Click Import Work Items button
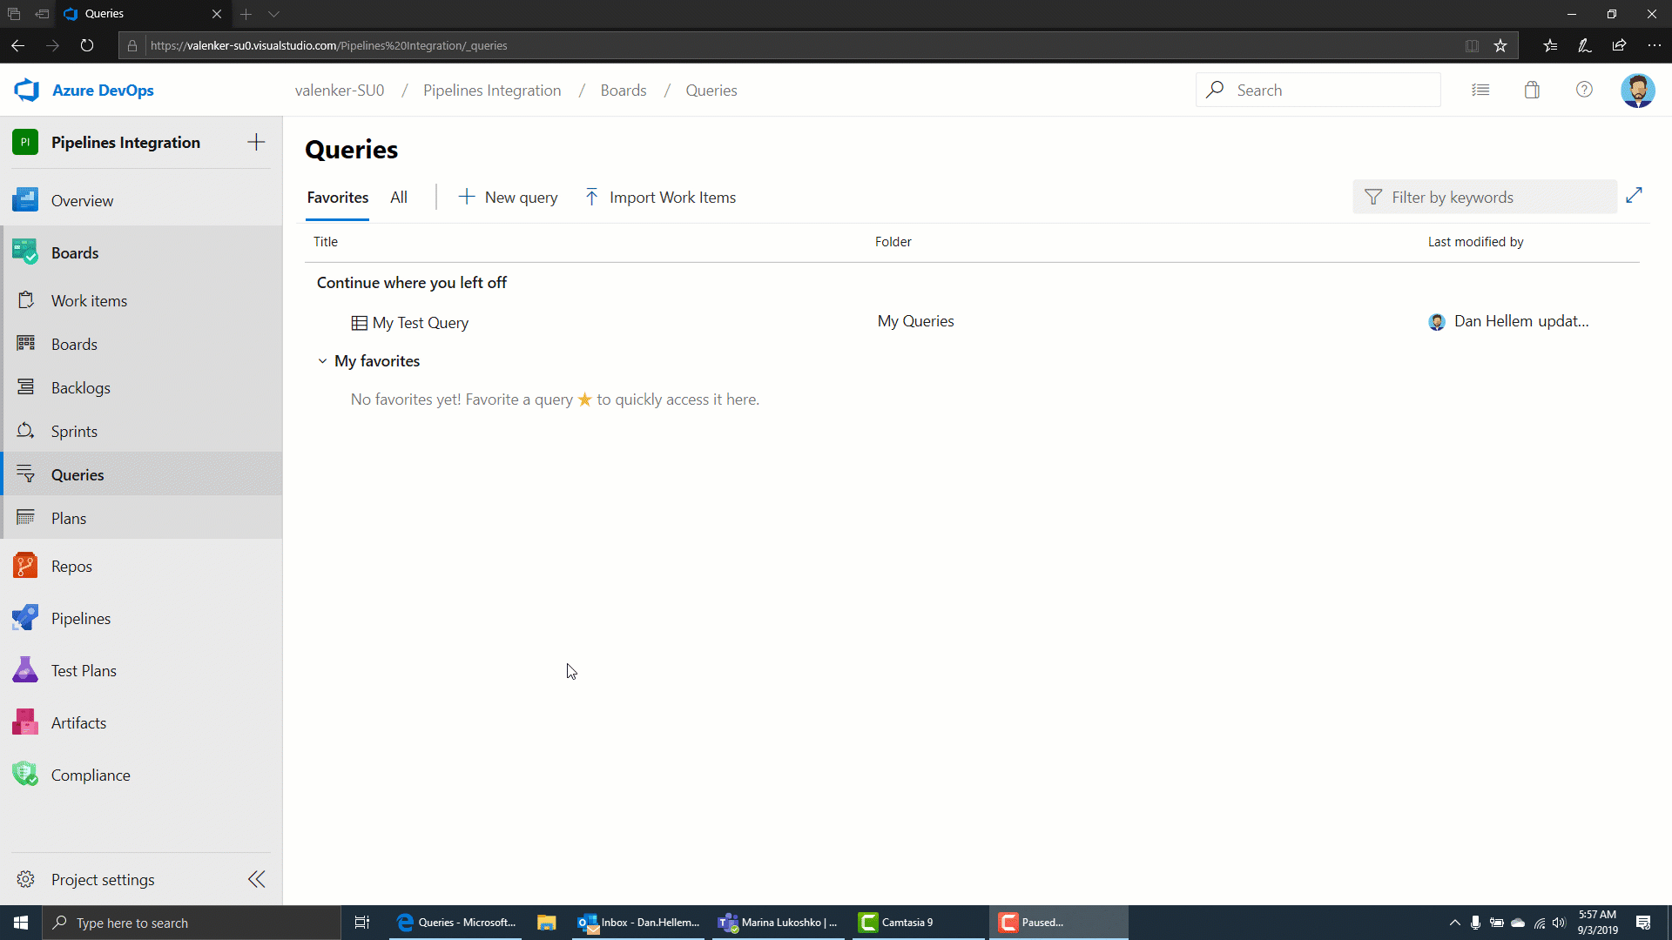This screenshot has height=940, width=1672. pyautogui.click(x=660, y=196)
